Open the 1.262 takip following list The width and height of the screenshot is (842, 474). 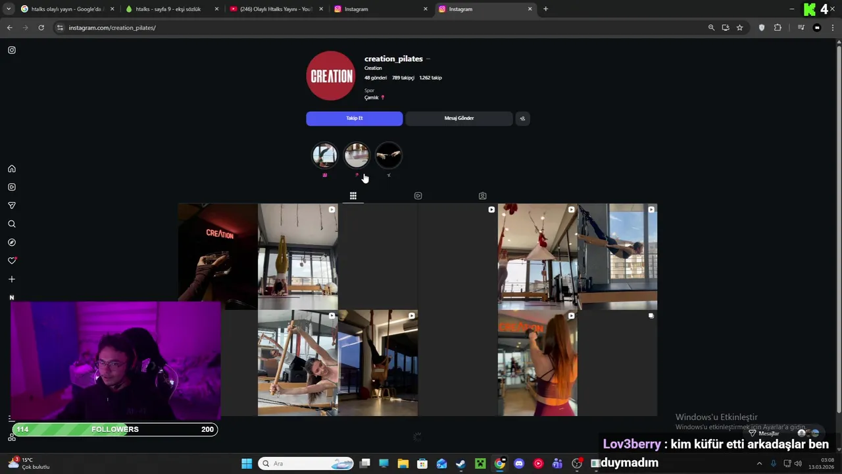coord(430,78)
